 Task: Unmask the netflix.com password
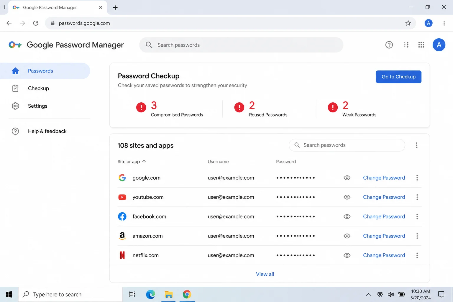(347, 255)
